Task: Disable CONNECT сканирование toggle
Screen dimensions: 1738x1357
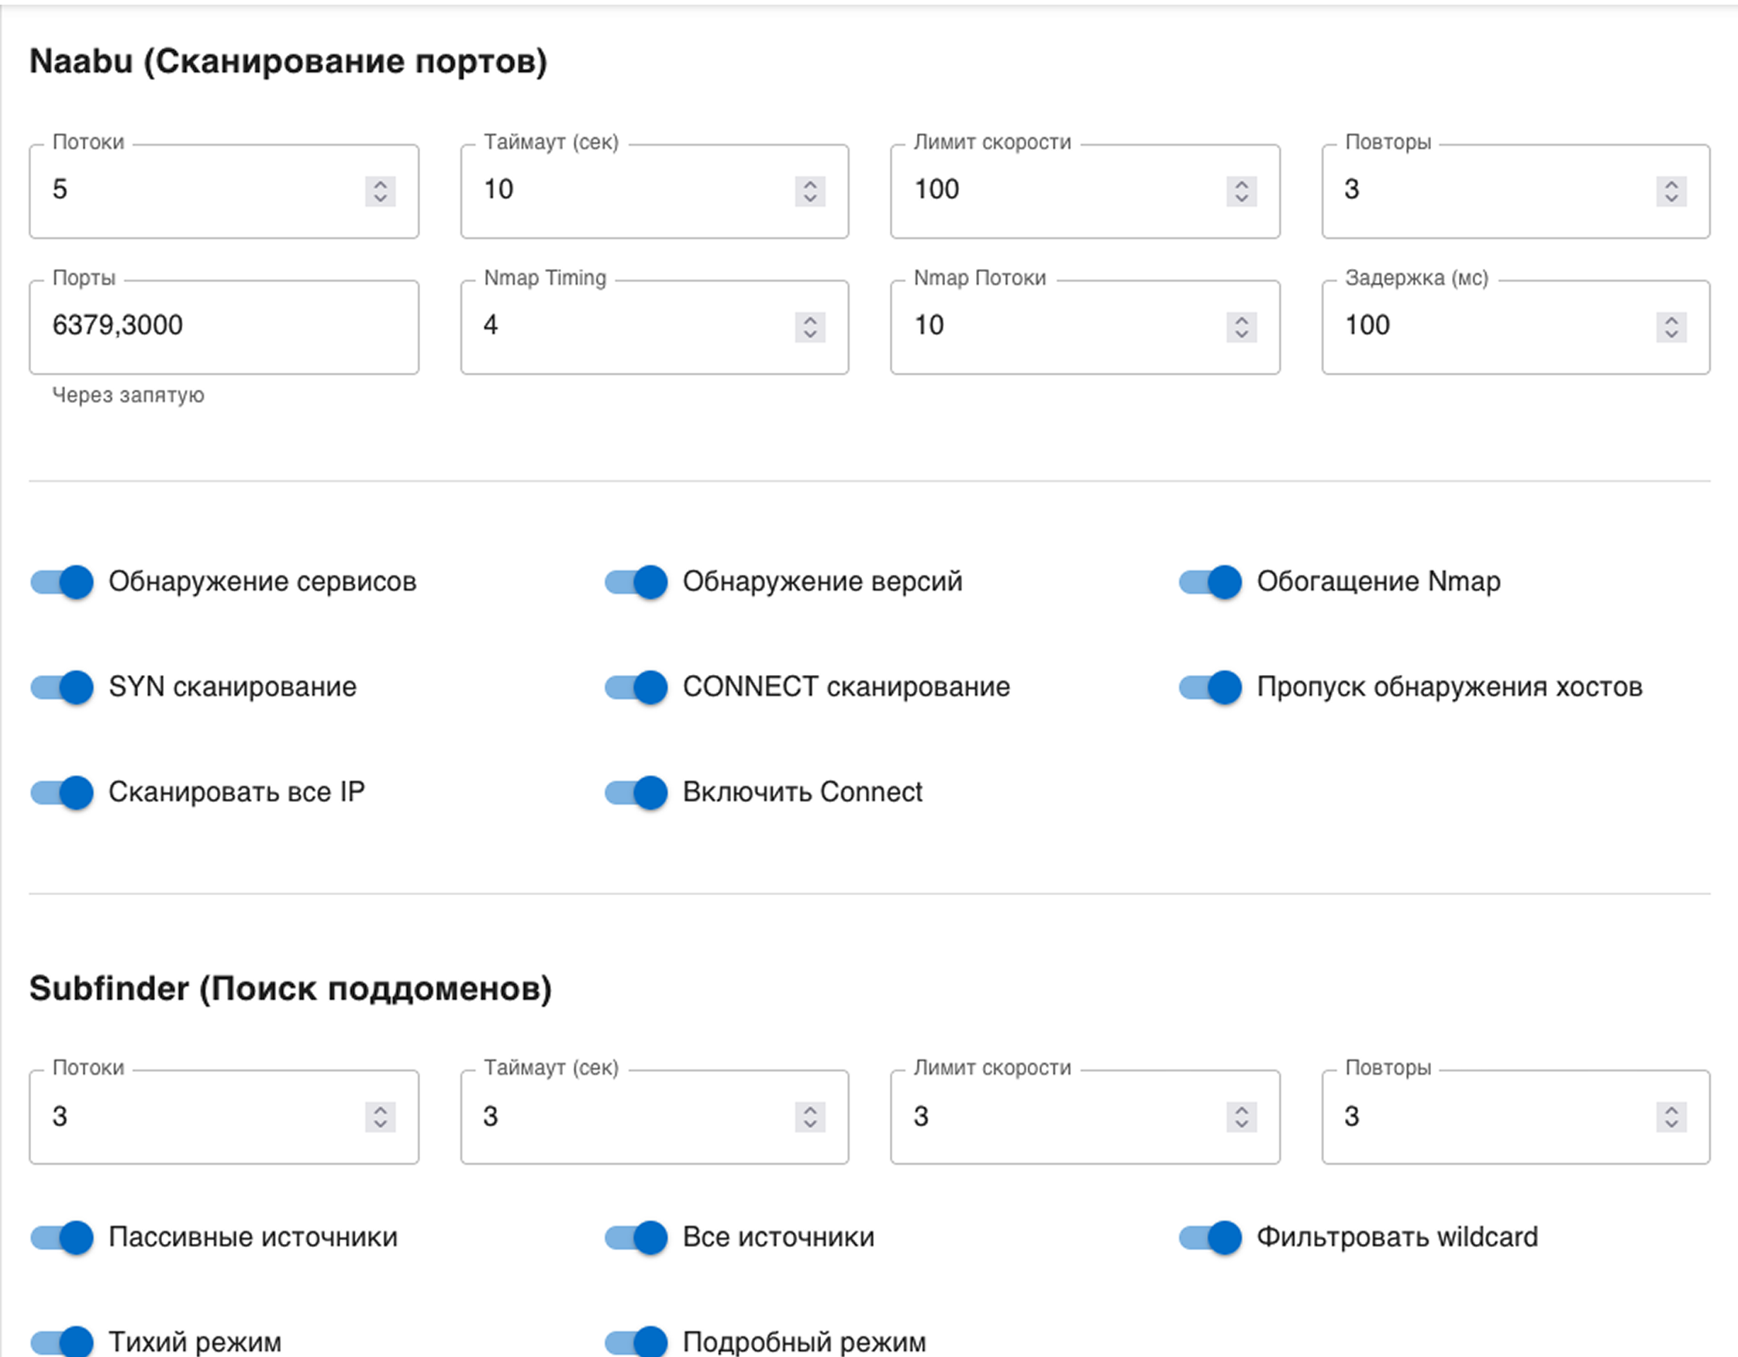Action: (636, 687)
